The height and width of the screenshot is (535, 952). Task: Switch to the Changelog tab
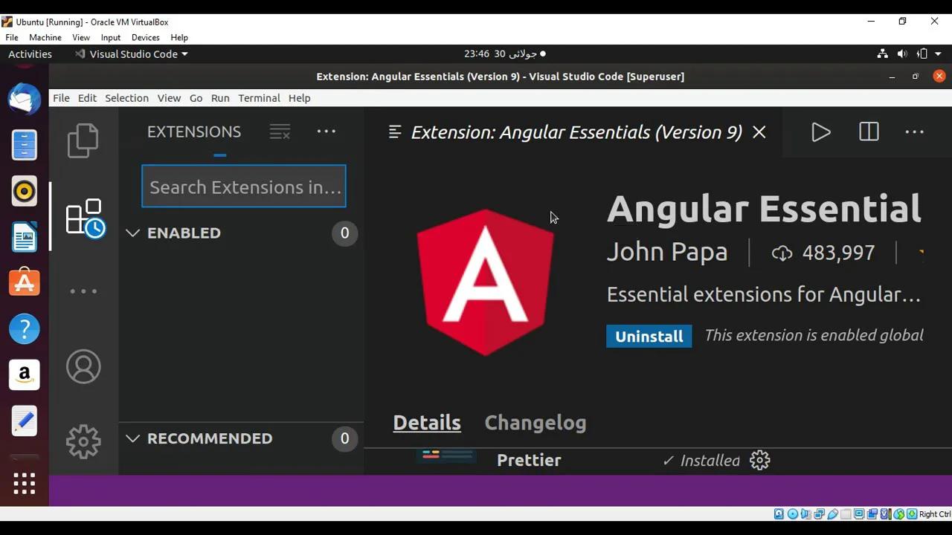(x=535, y=422)
